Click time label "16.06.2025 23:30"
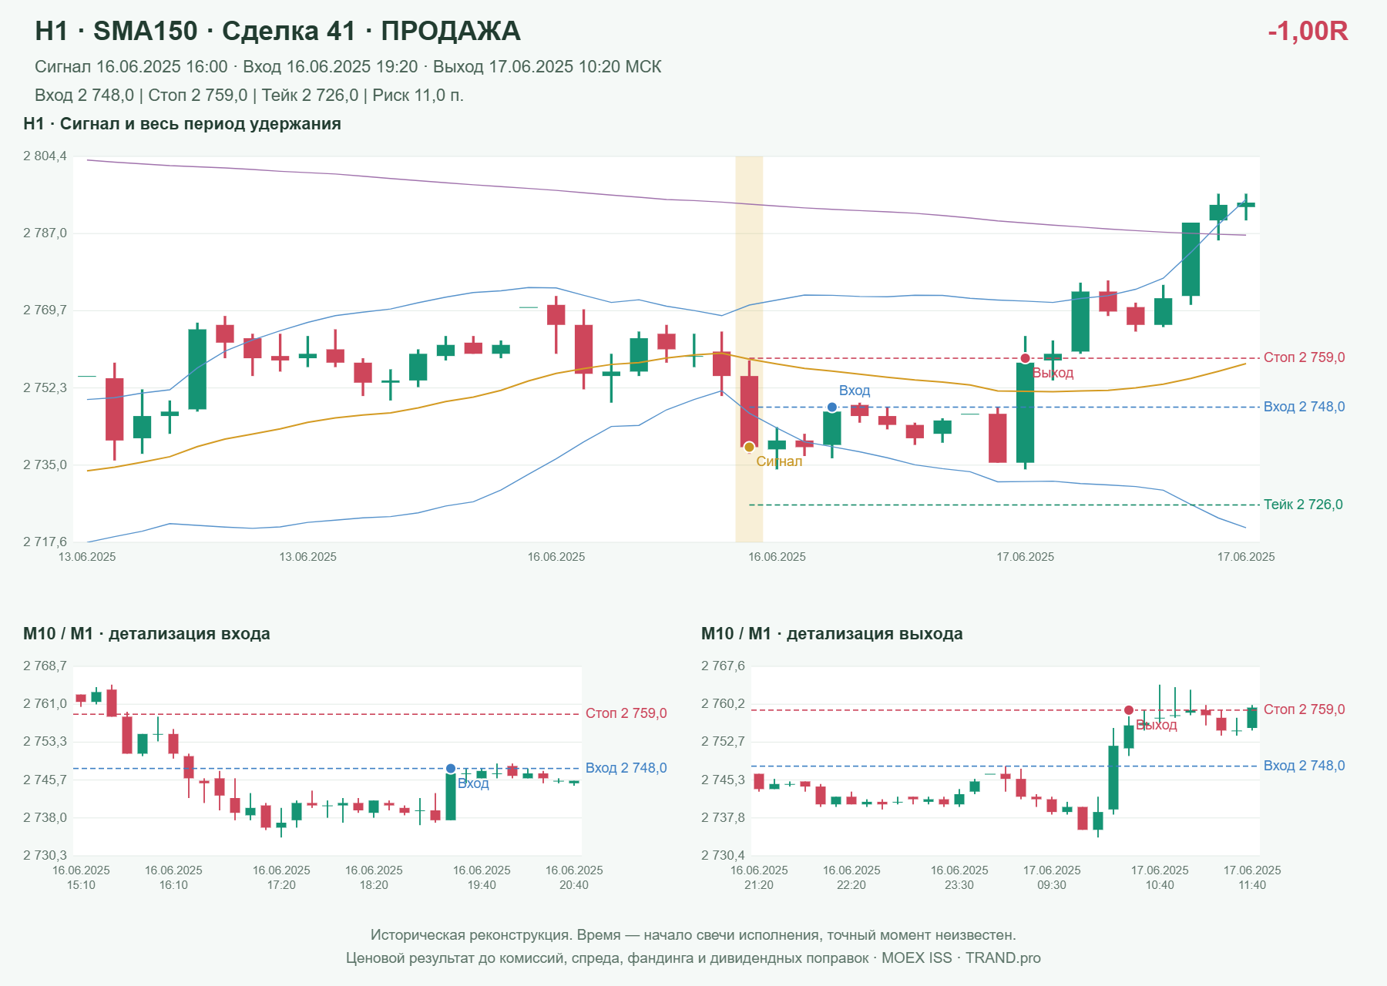The width and height of the screenshot is (1387, 986). (959, 877)
